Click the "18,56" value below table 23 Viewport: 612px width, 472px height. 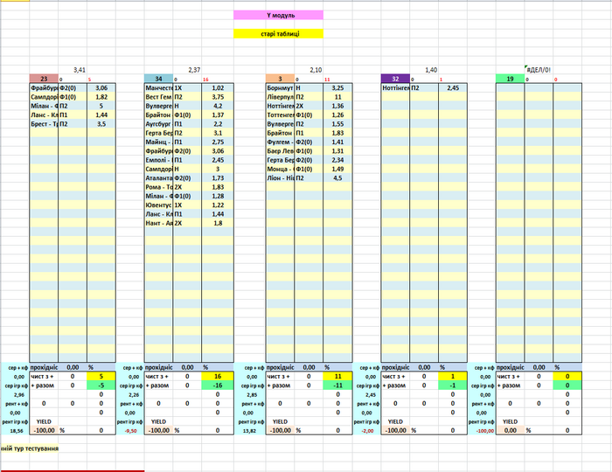click(x=15, y=431)
